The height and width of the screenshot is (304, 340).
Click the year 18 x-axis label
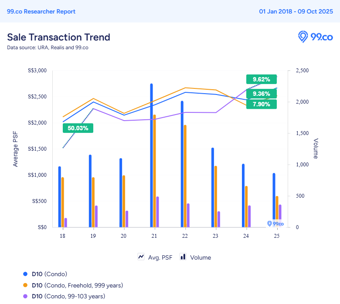(62, 236)
